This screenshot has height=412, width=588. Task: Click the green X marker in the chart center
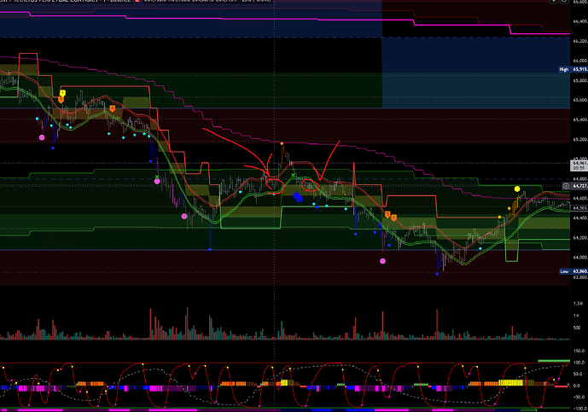click(293, 176)
